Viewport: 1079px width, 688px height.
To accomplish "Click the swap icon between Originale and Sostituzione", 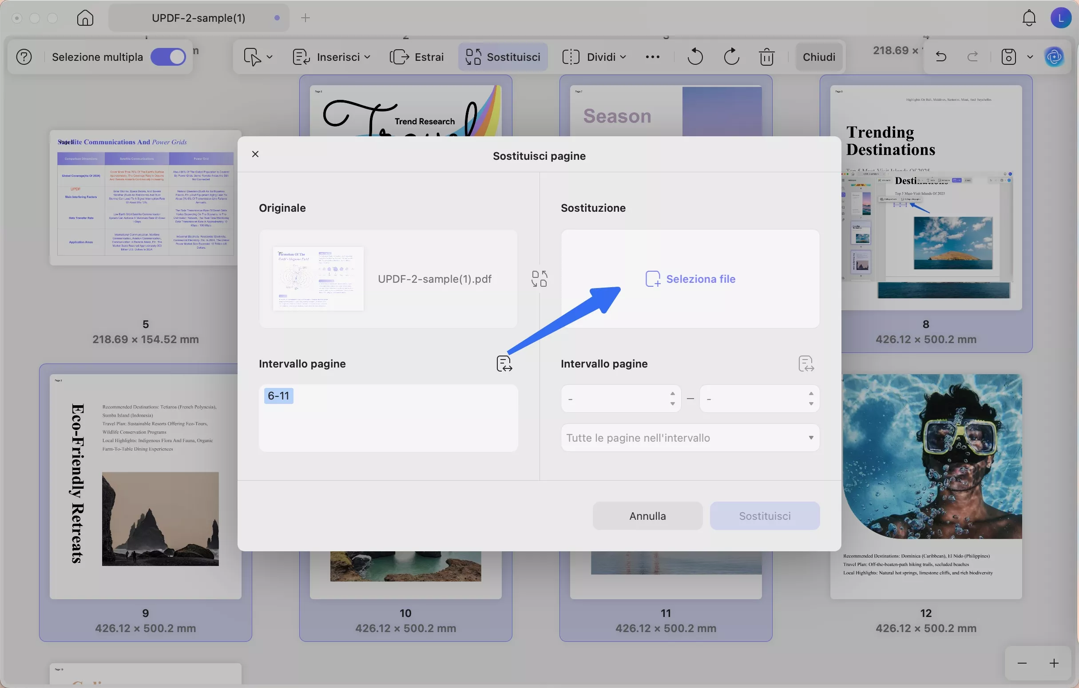I will (x=539, y=279).
